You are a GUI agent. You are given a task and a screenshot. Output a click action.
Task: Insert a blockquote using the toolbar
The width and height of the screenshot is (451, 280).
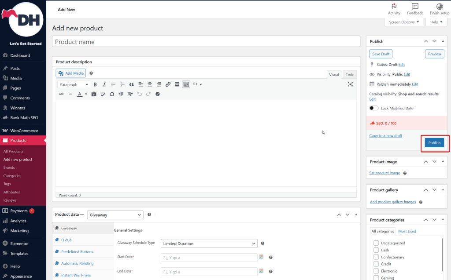coord(131,84)
